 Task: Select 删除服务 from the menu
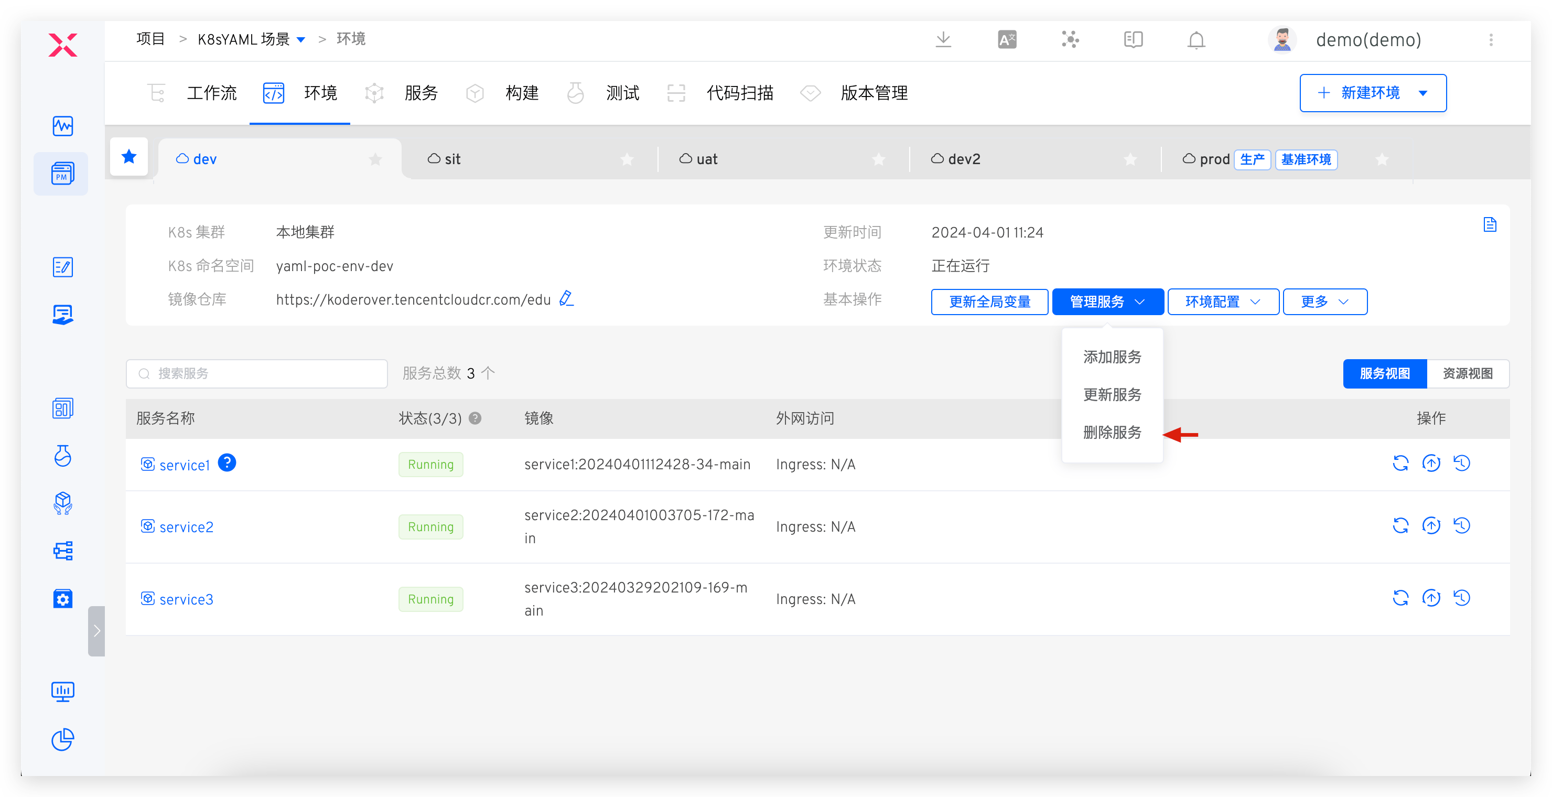click(x=1112, y=433)
